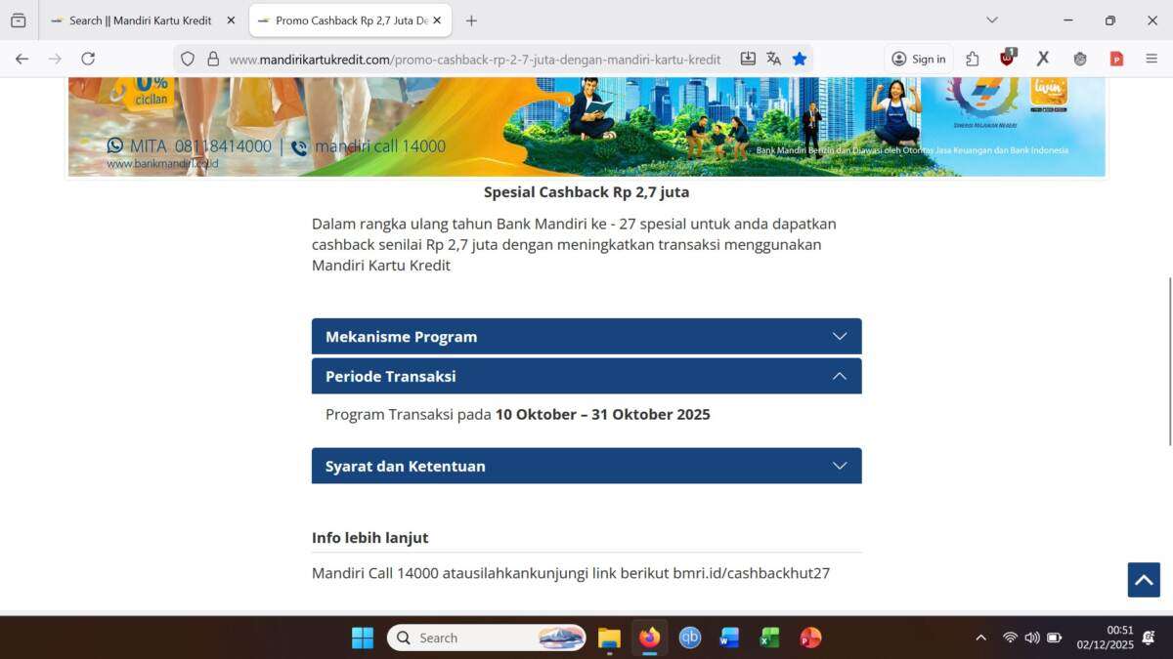Expand the Mekanisme Program accordion

tap(586, 337)
